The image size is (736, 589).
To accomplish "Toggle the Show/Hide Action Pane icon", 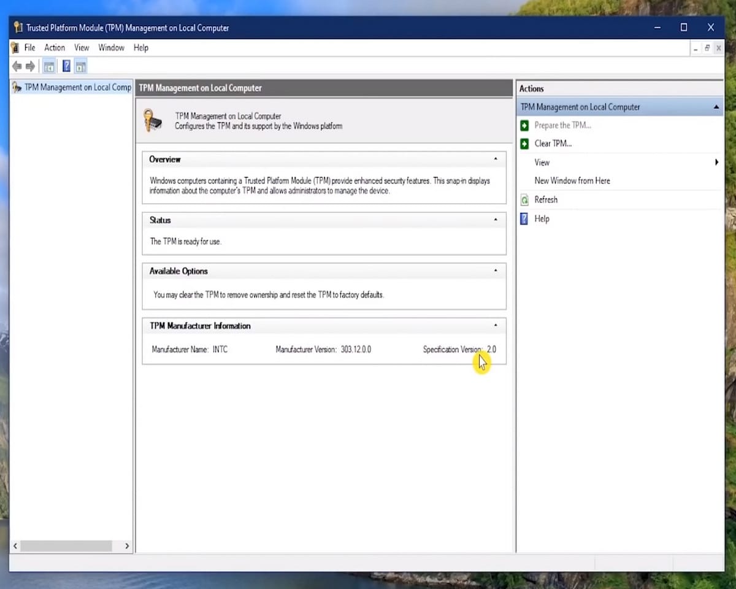I will (81, 66).
